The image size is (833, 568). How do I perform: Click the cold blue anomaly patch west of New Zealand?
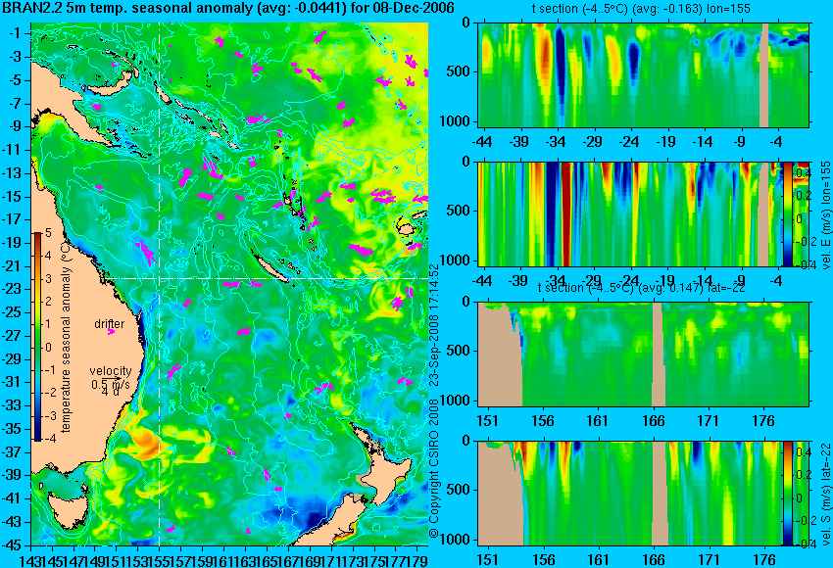pos(306,514)
